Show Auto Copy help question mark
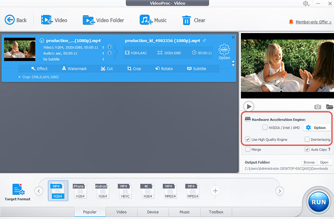 pyautogui.click(x=329, y=149)
